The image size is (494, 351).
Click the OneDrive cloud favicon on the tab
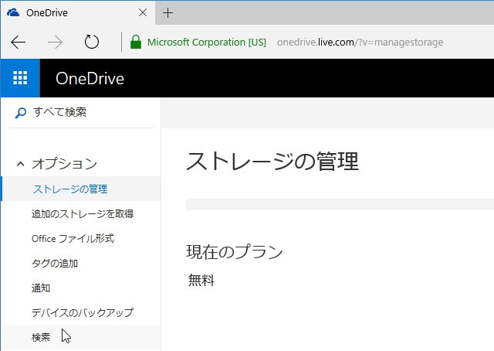tap(13, 12)
